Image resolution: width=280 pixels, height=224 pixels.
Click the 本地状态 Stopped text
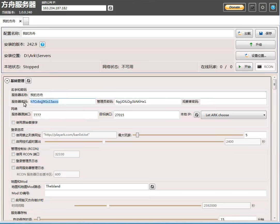[31, 67]
